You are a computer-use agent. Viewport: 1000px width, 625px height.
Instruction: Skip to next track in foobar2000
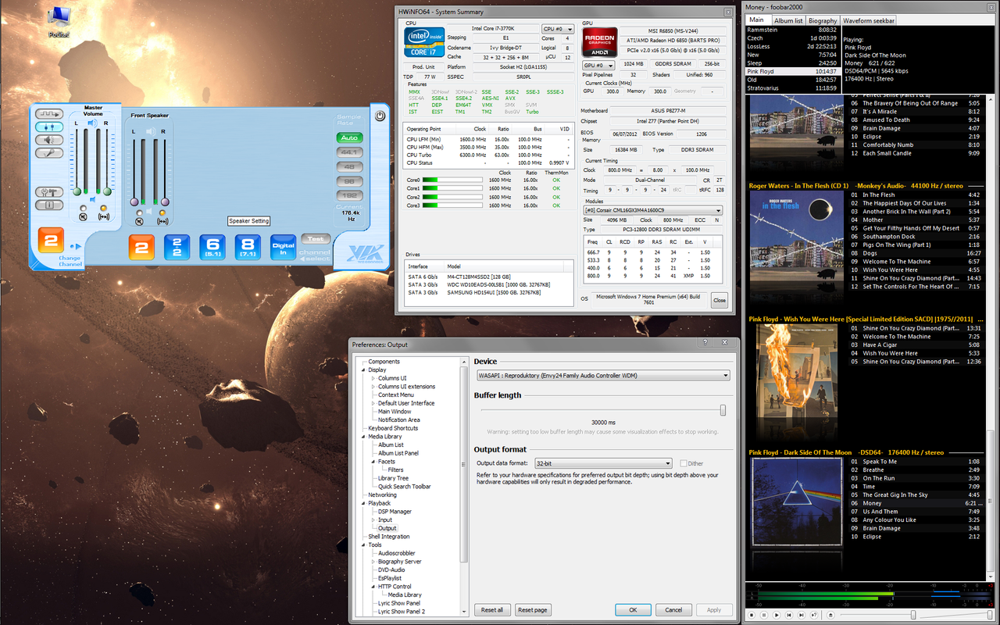(x=802, y=615)
